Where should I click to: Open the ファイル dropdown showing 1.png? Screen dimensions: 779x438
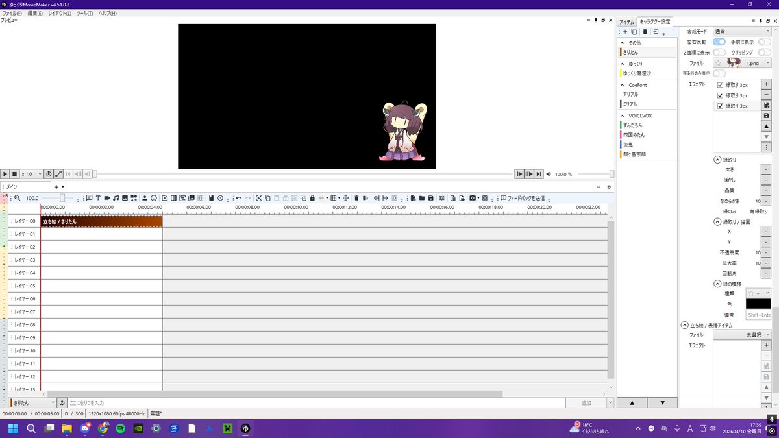[742, 63]
